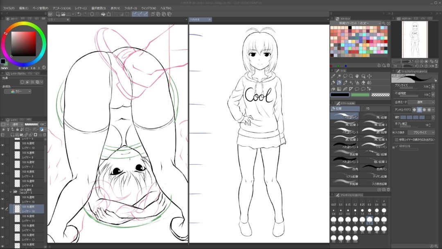This screenshot has width=442, height=249.
Task: Toggle visibility eye of レイヤー 18
Action: point(2,199)
